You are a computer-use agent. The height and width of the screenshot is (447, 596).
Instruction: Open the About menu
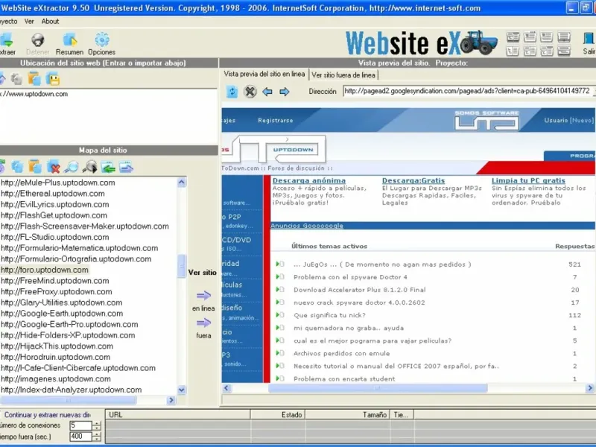pos(50,22)
